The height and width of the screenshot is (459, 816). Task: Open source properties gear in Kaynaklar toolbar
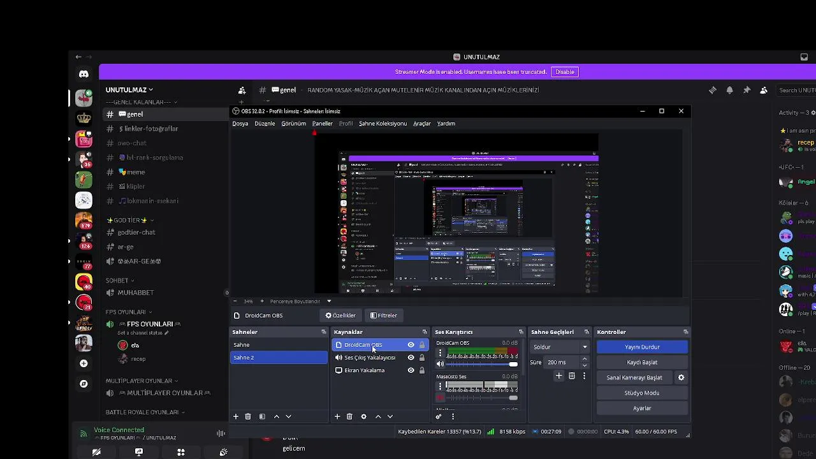363,416
